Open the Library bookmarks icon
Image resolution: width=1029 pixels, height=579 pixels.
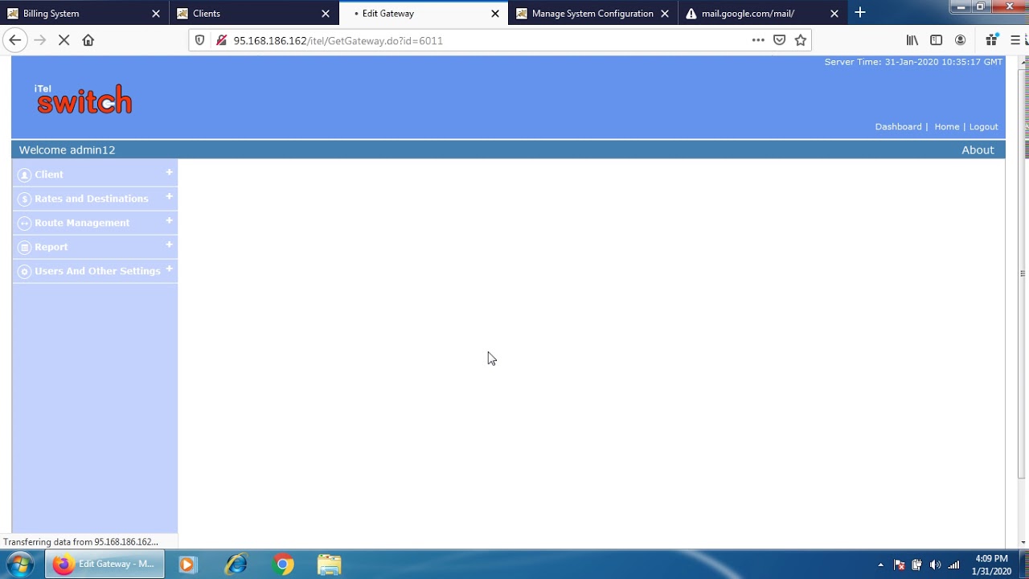point(912,40)
